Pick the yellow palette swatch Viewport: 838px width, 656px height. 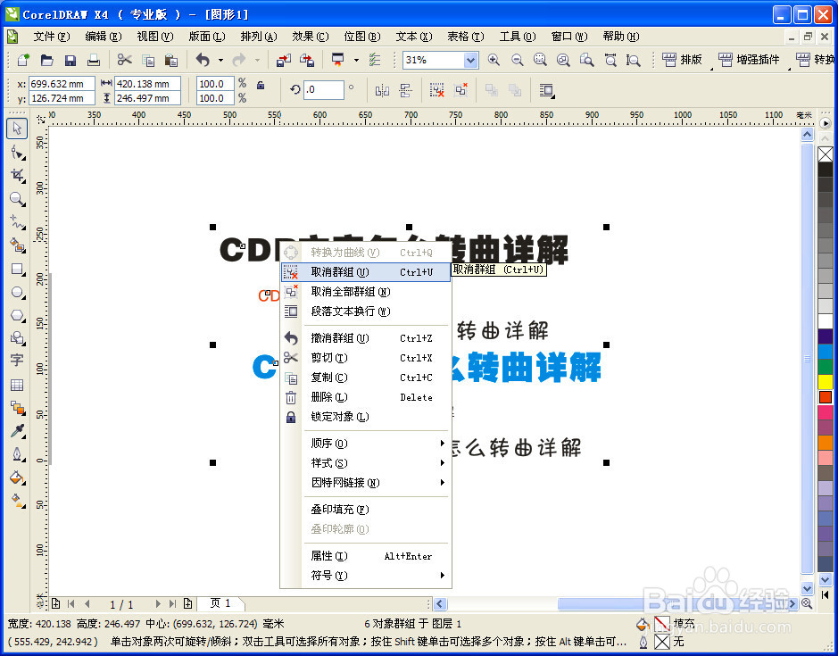pos(826,382)
